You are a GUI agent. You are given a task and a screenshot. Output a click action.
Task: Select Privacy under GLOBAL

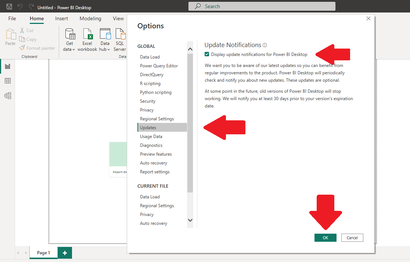click(147, 110)
